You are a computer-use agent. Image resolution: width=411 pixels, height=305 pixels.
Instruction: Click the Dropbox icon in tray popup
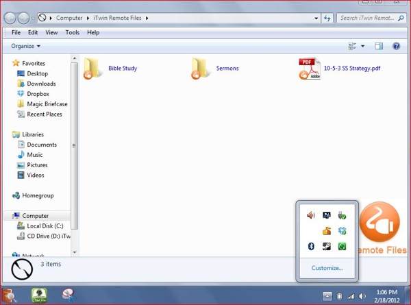pos(342,231)
